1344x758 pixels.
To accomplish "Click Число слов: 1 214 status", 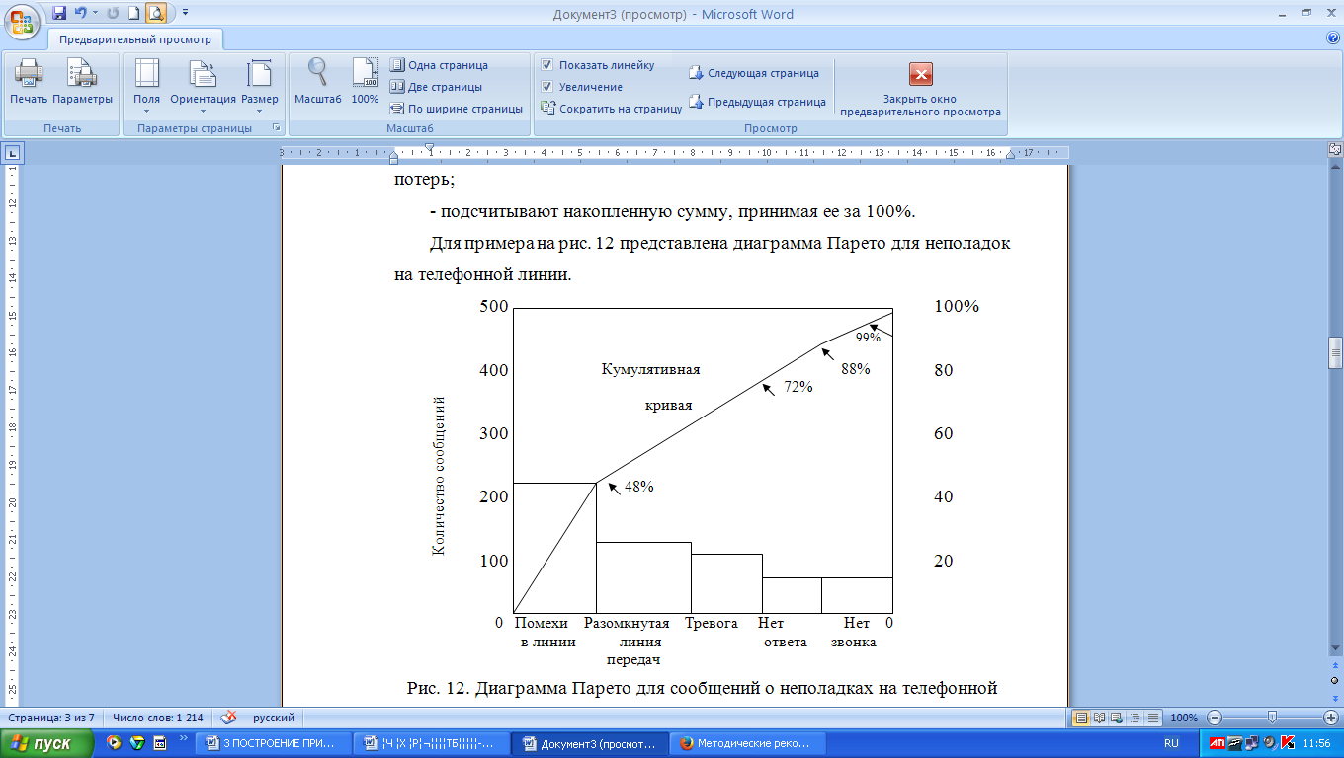I will (x=158, y=718).
